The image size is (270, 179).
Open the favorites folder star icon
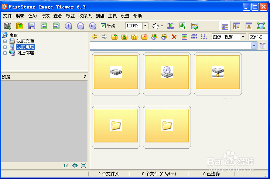[x=134, y=37]
